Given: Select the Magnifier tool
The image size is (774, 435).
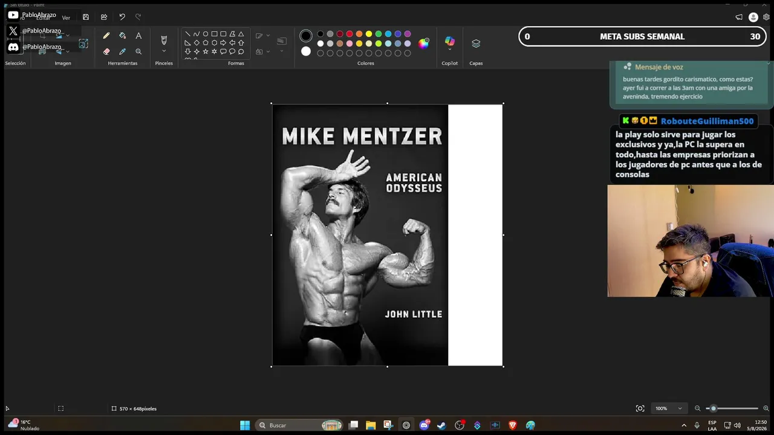Looking at the screenshot, I should (x=138, y=51).
